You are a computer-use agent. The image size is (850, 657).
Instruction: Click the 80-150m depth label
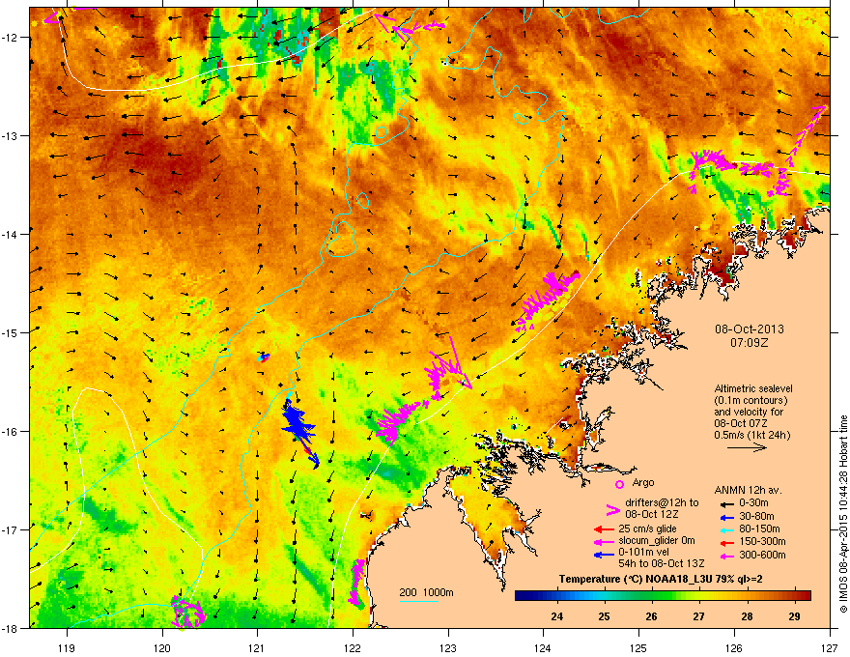pos(759,528)
